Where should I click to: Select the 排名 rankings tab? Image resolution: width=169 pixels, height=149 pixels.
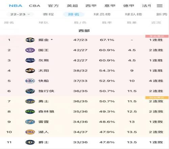point(74,14)
